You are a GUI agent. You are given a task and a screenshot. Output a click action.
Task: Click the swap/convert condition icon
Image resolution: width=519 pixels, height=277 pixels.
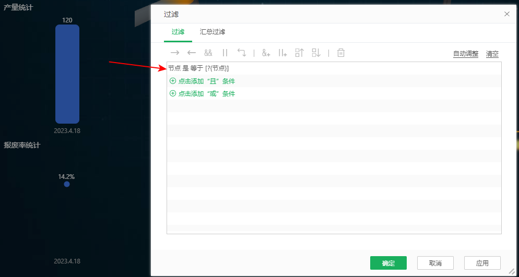click(x=242, y=53)
